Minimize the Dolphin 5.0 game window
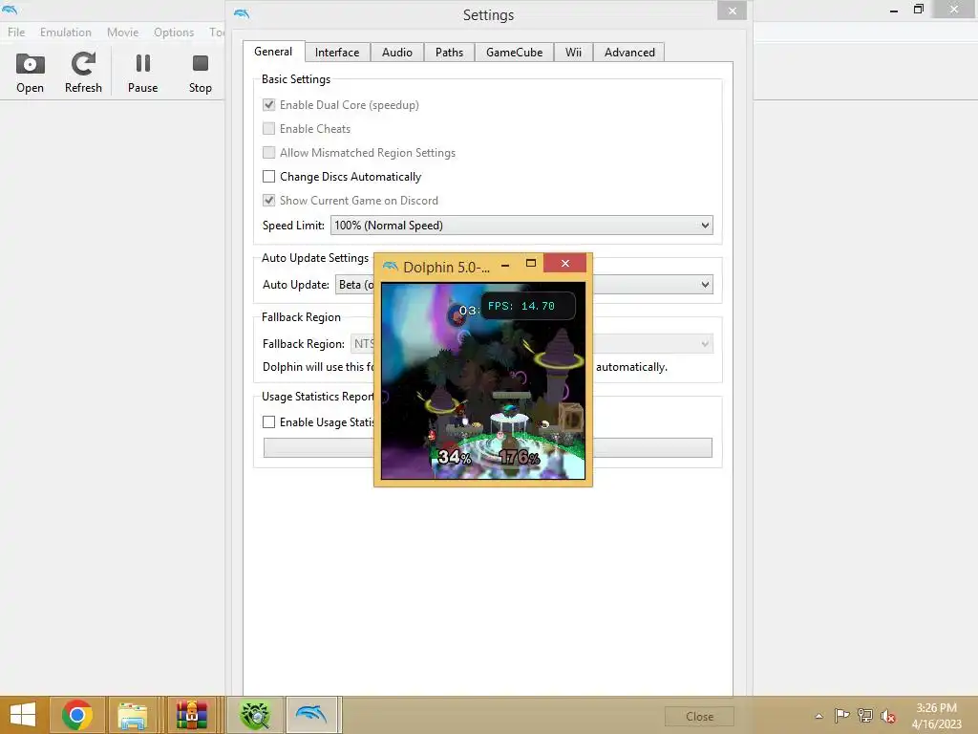Viewport: 978px width, 734px height. tap(505, 264)
